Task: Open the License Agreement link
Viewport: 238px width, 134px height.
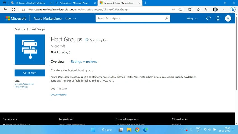Action: [x=24, y=84]
